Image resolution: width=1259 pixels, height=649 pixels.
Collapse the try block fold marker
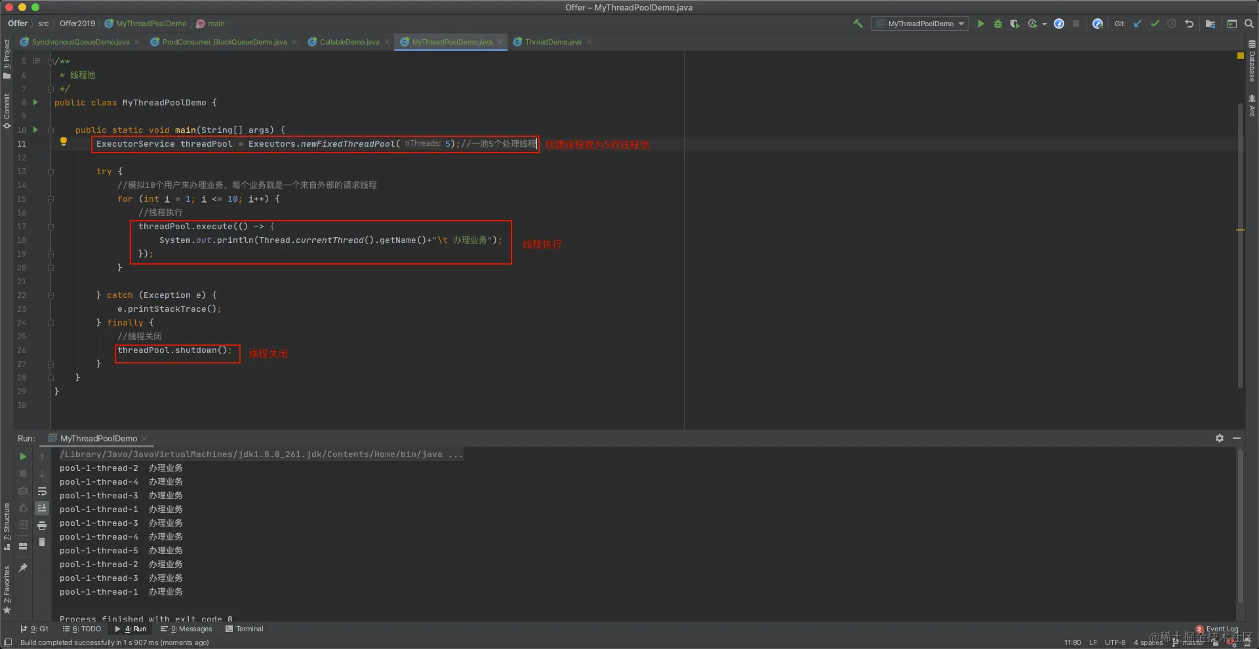point(50,172)
